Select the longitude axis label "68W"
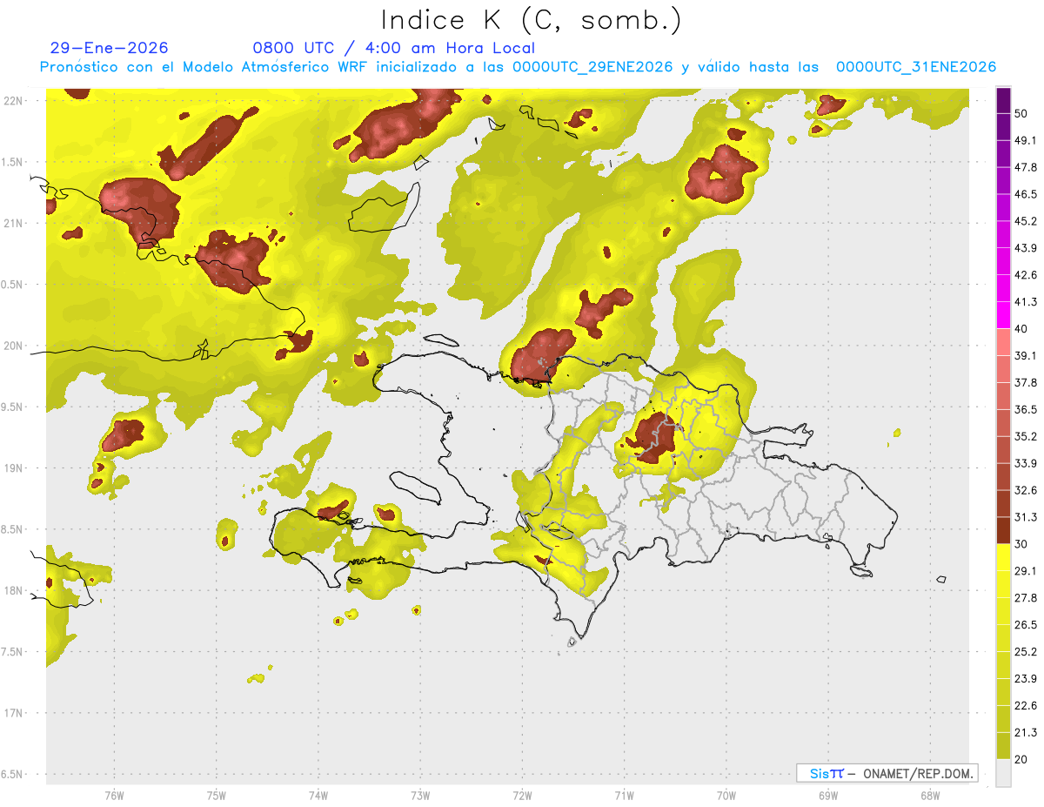 click(x=930, y=796)
